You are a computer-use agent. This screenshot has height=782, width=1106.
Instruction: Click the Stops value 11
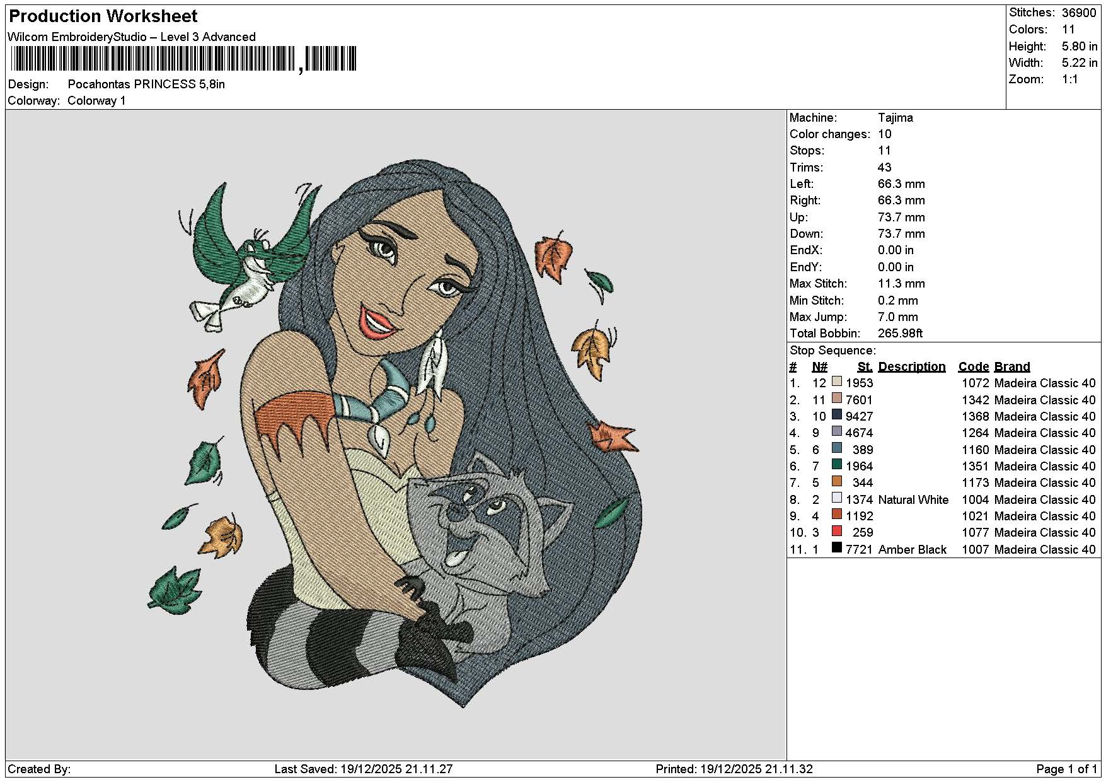[x=885, y=151]
